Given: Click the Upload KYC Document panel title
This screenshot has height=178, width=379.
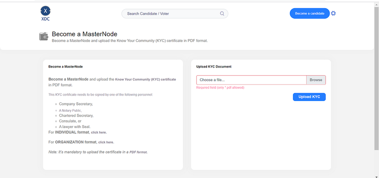Looking at the screenshot, I should point(214,67).
